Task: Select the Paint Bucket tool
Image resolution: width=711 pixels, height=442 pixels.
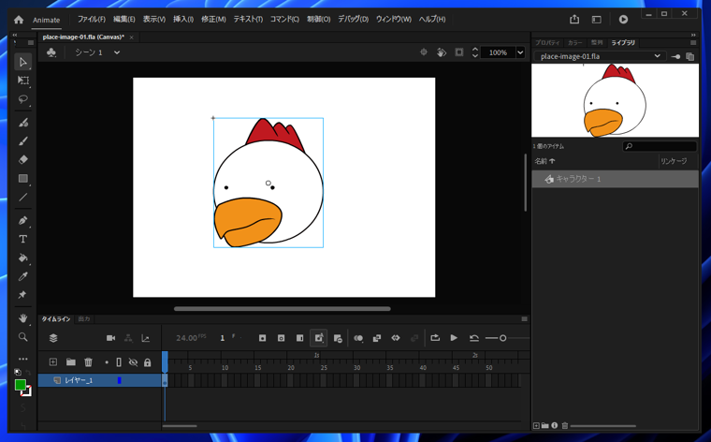Action: pyautogui.click(x=23, y=258)
